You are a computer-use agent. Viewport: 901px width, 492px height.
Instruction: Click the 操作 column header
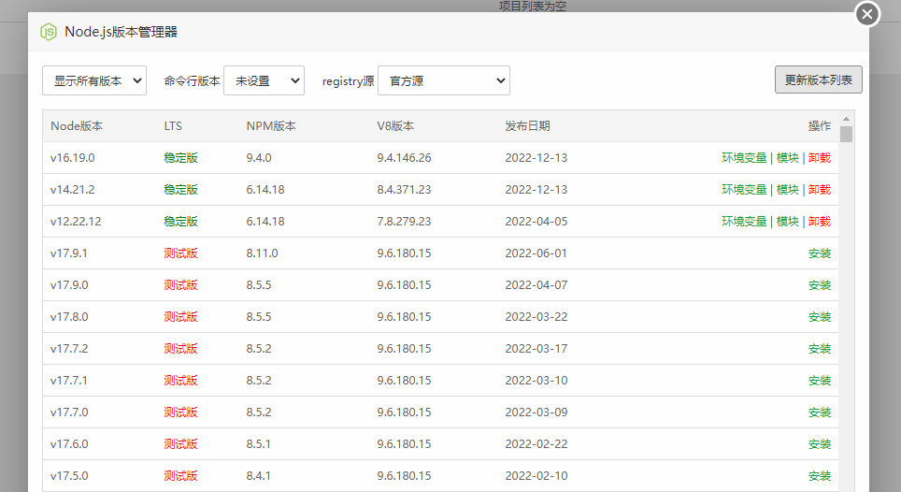pos(820,126)
